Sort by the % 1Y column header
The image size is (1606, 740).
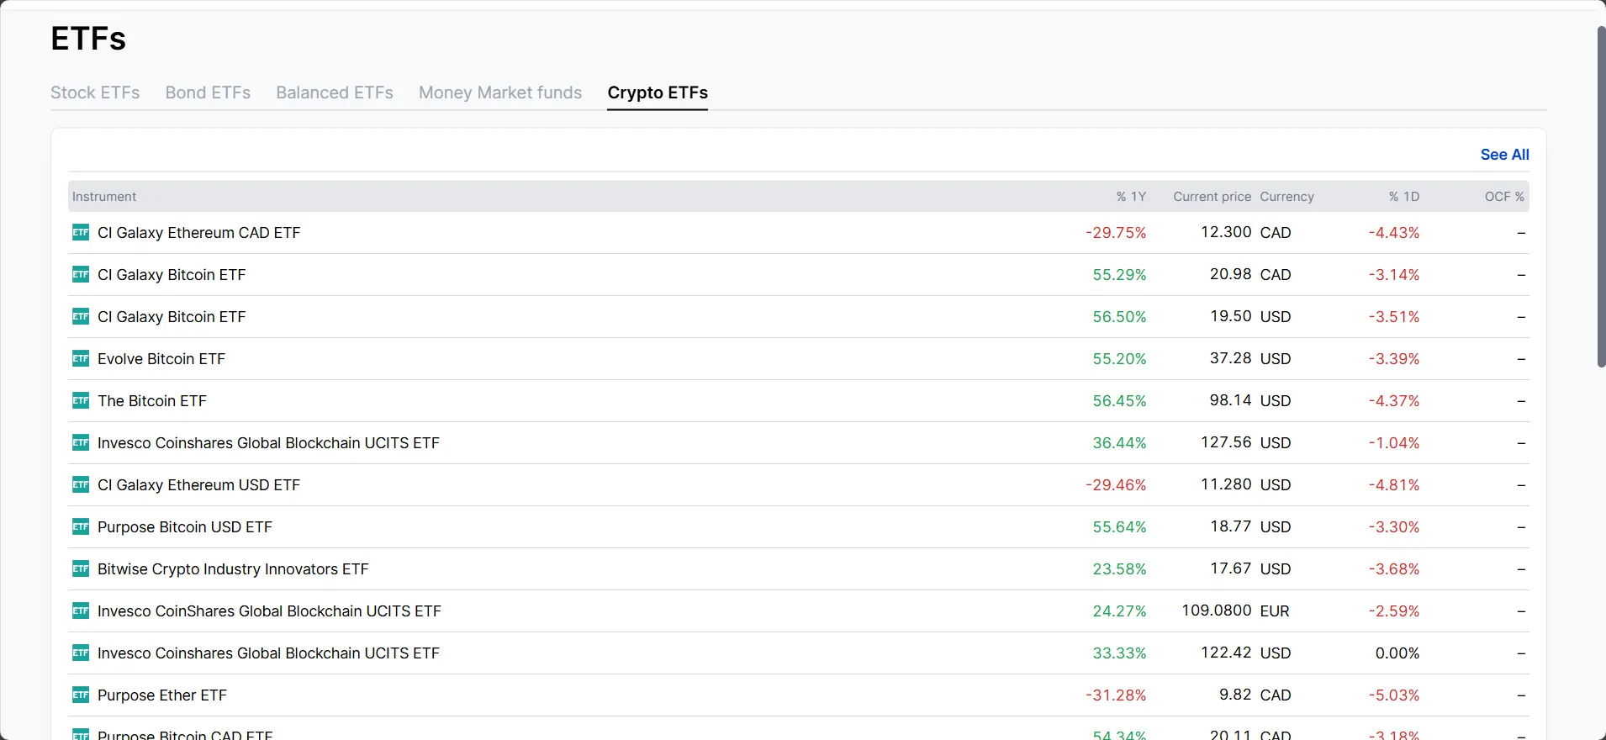[1131, 197]
